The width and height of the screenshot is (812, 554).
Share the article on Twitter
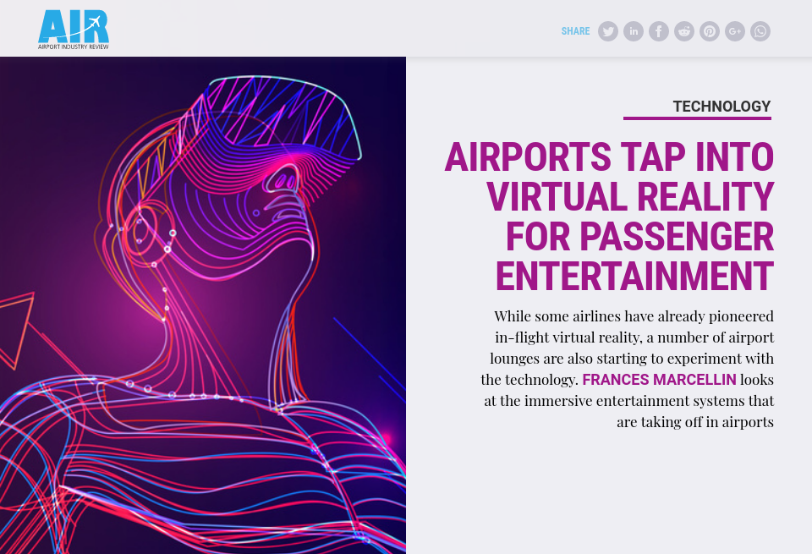pyautogui.click(x=607, y=31)
